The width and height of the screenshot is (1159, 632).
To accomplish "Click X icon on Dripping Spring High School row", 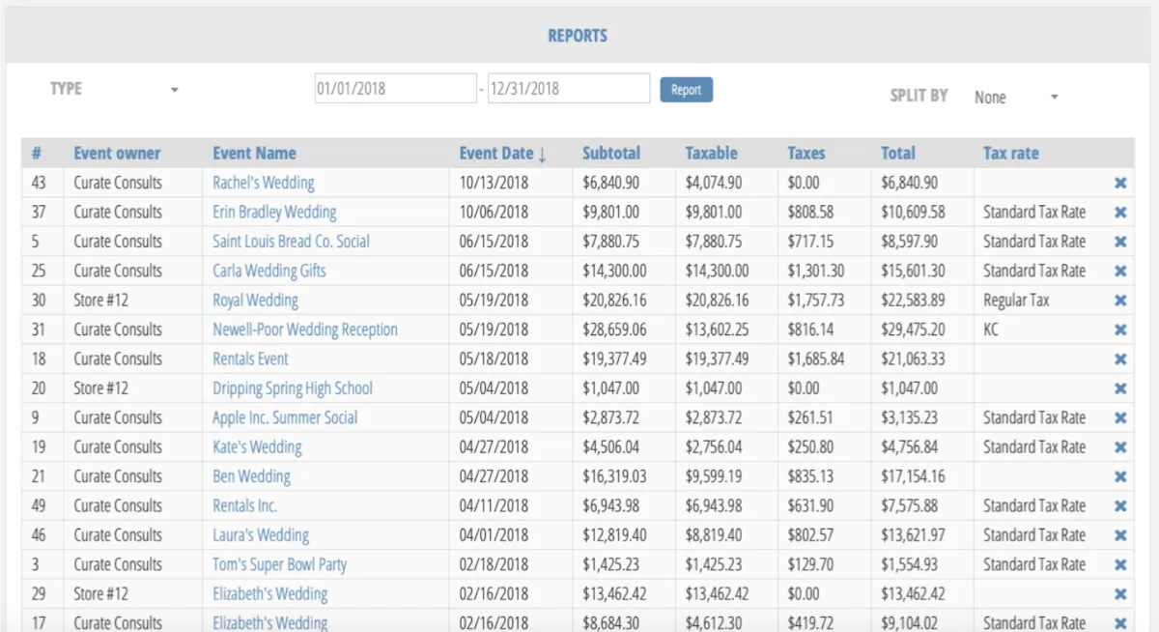I will pos(1120,388).
